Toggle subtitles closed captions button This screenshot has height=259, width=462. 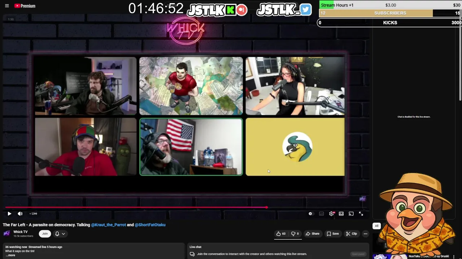click(321, 214)
